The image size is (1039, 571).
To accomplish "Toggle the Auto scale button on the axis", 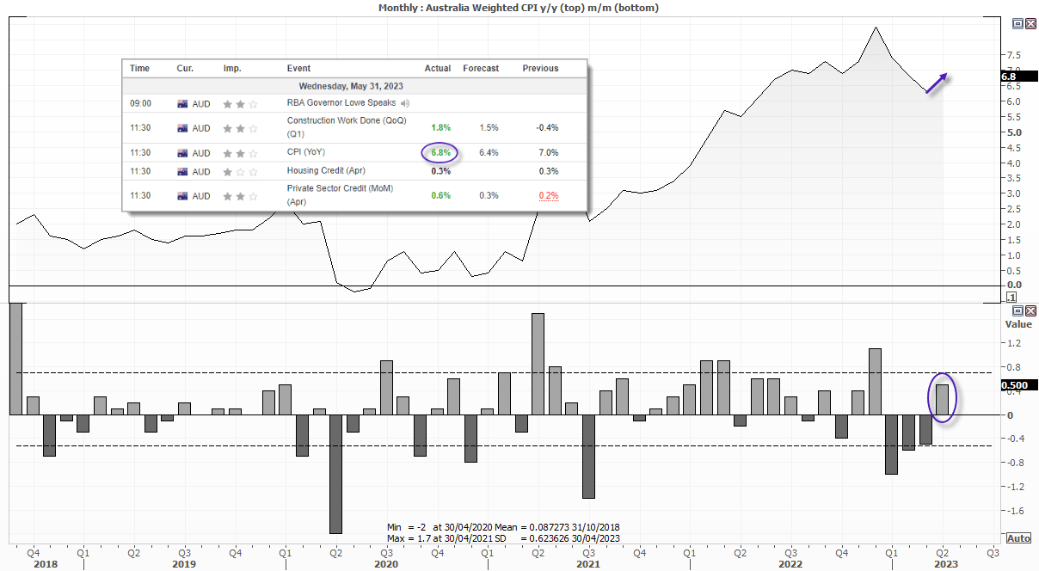I will [x=1018, y=538].
